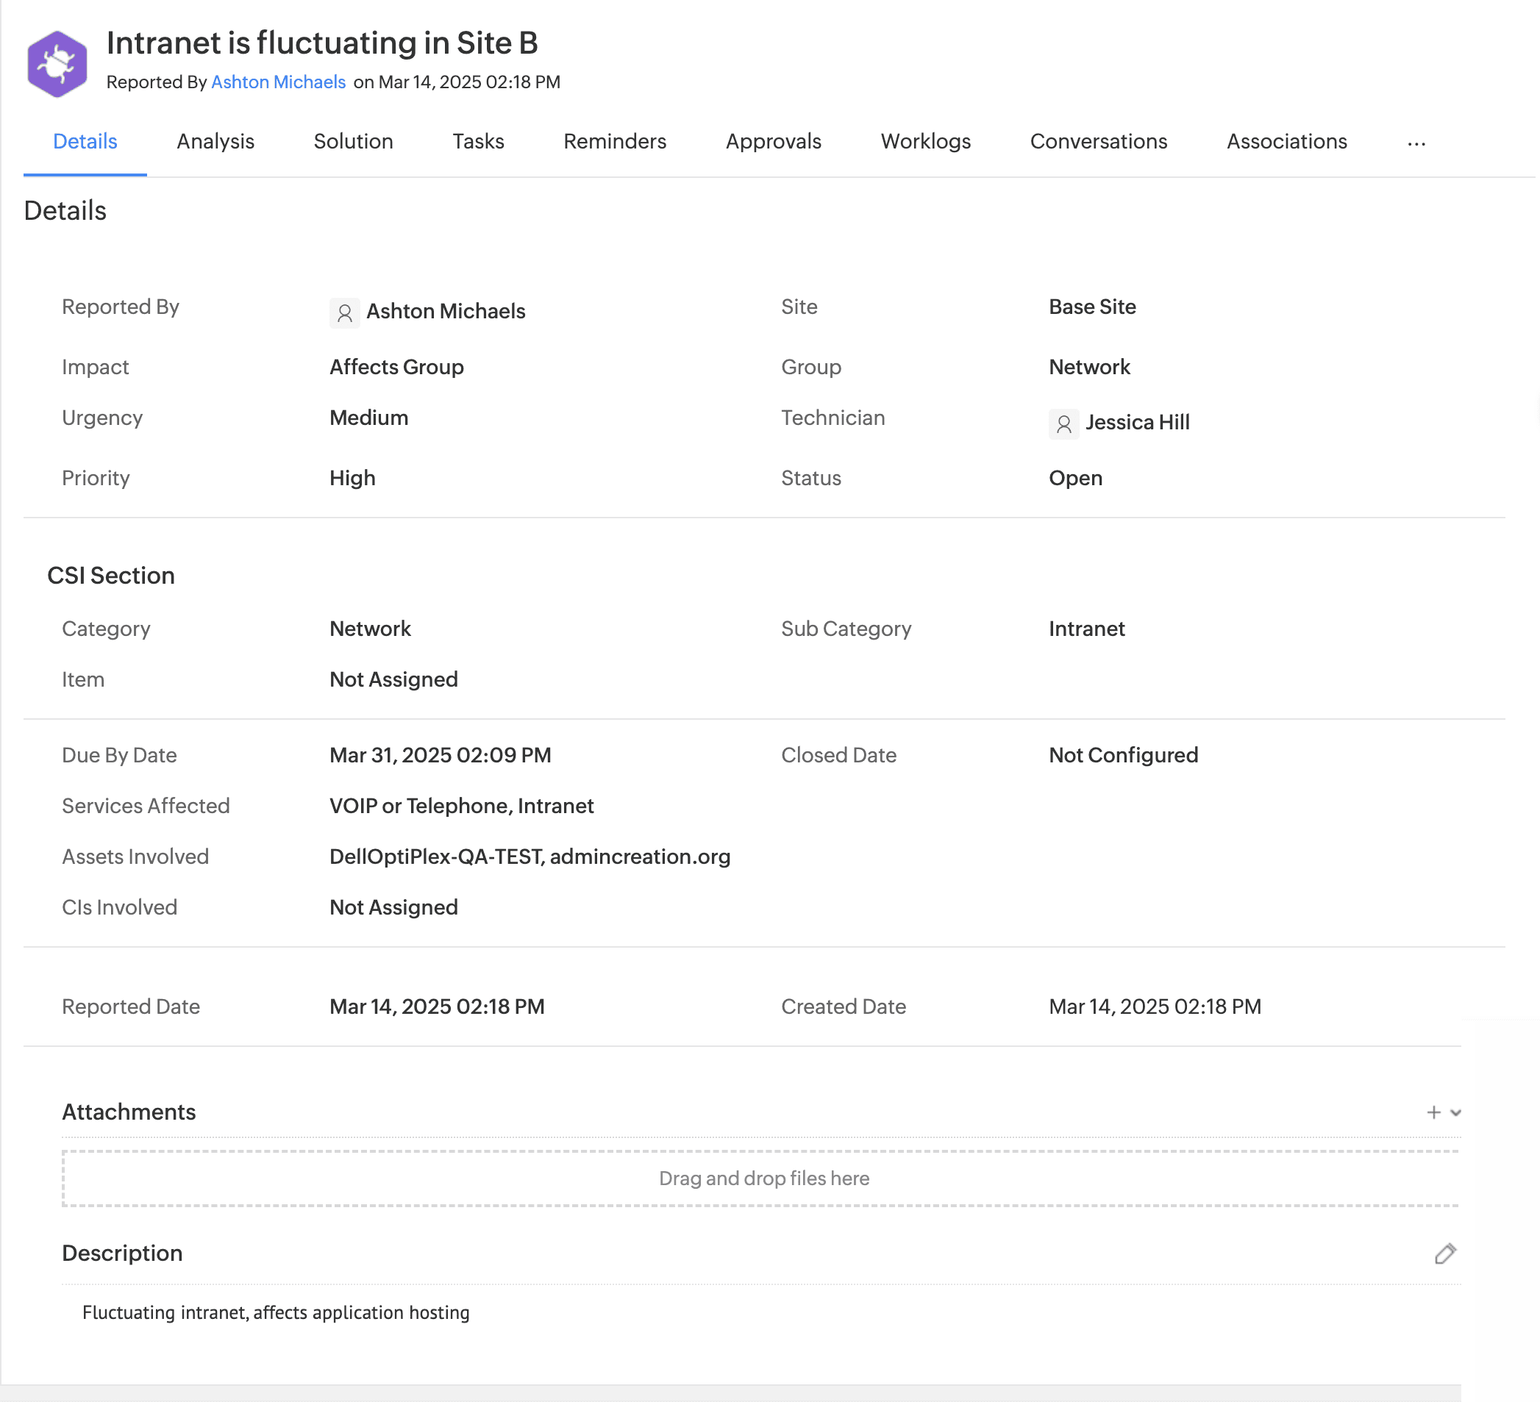Screen dimensions: 1540x1402
Task: Click Ashton Michaels user avatar icon
Action: click(344, 313)
